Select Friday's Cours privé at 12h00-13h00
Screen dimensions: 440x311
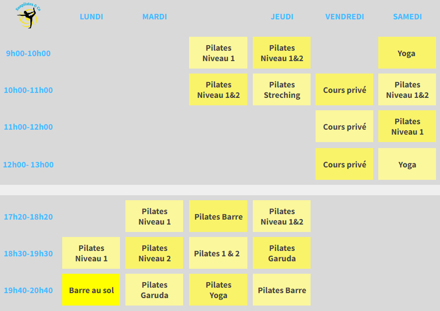coord(344,164)
